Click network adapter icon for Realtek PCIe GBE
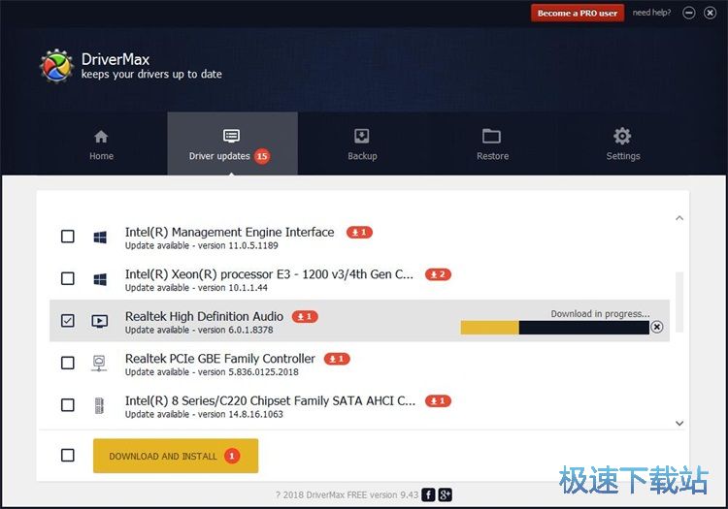728x509 pixels. pyautogui.click(x=99, y=364)
